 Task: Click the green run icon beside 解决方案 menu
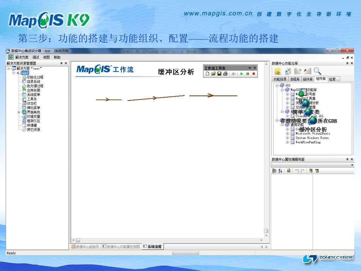pos(11,57)
